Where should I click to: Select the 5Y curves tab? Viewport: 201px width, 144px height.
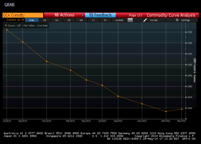pos(105,20)
